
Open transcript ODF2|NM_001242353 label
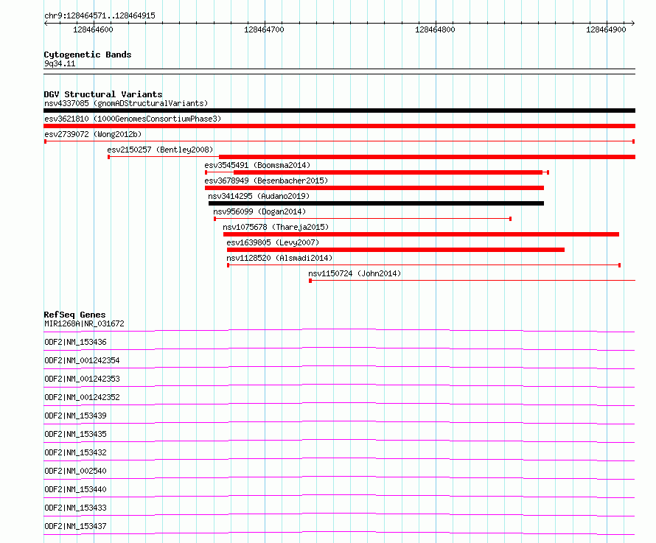[x=82, y=379]
